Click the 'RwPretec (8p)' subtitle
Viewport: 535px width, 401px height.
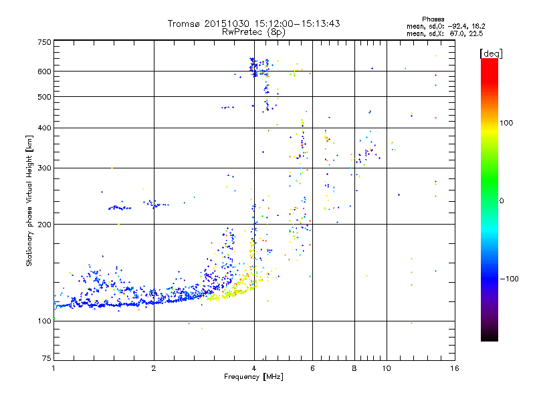tap(253, 32)
